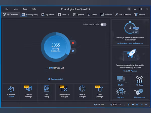
Task: Open the Disk Defrag tool
Action: coord(47,91)
